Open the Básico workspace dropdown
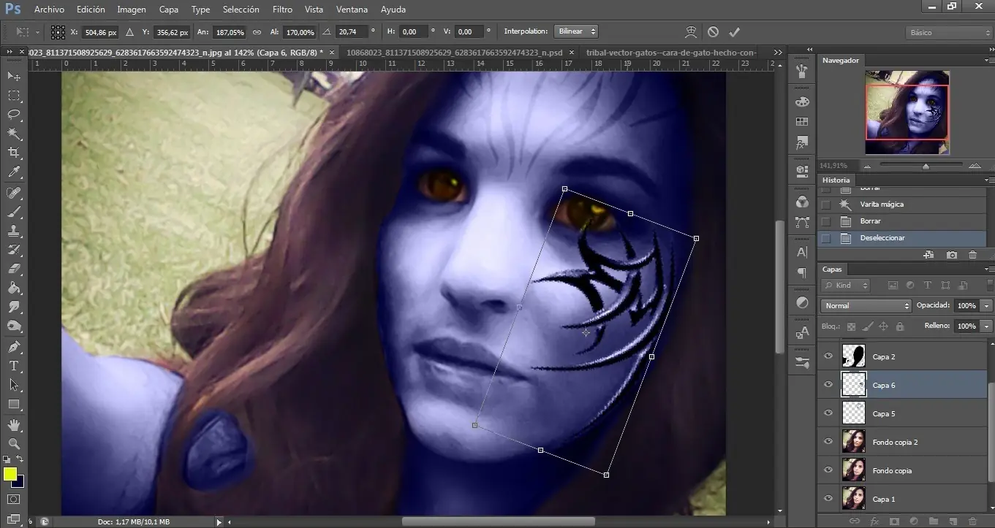This screenshot has height=528, width=995. click(947, 33)
